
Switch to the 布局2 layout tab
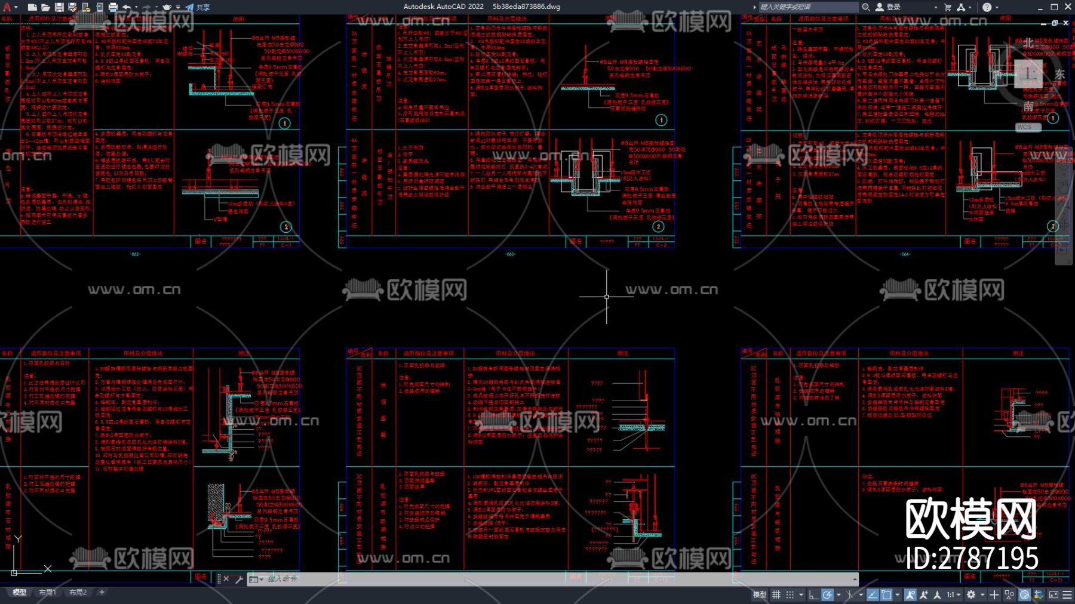78,592
